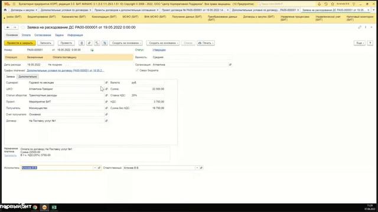Open the Консолидация (БИТ) section
Viewport: 378px width, 212px height.
[104, 17]
